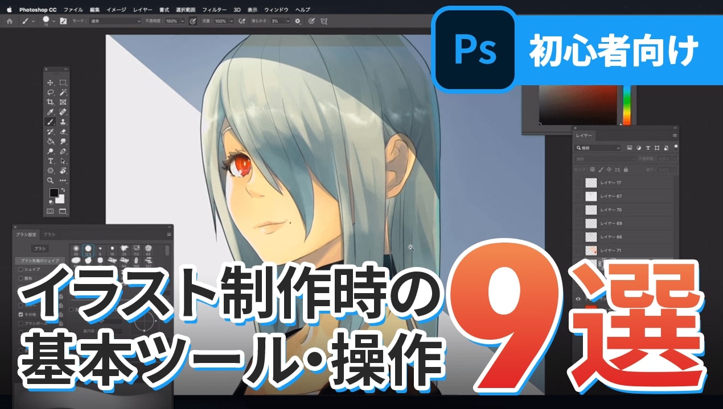Toggle the layer filter on/off switch
723x409 pixels.
click(x=675, y=147)
